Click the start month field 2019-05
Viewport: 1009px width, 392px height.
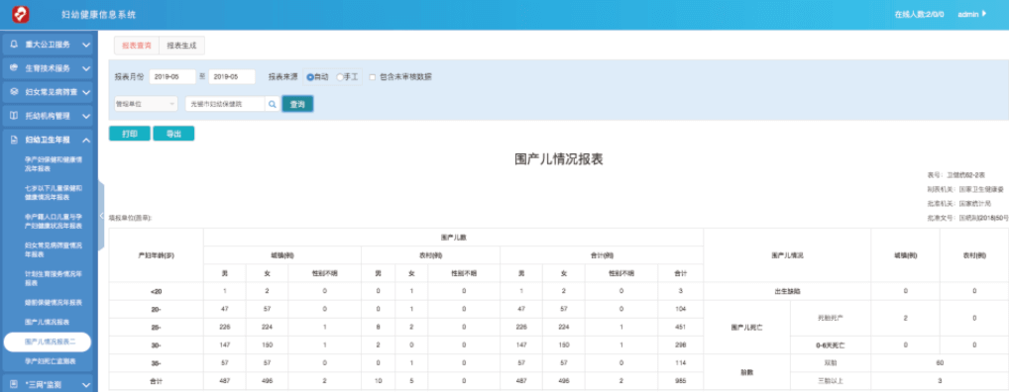pos(172,76)
